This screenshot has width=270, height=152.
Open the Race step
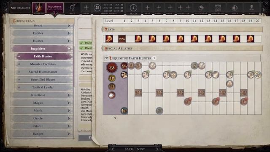(72, 8)
